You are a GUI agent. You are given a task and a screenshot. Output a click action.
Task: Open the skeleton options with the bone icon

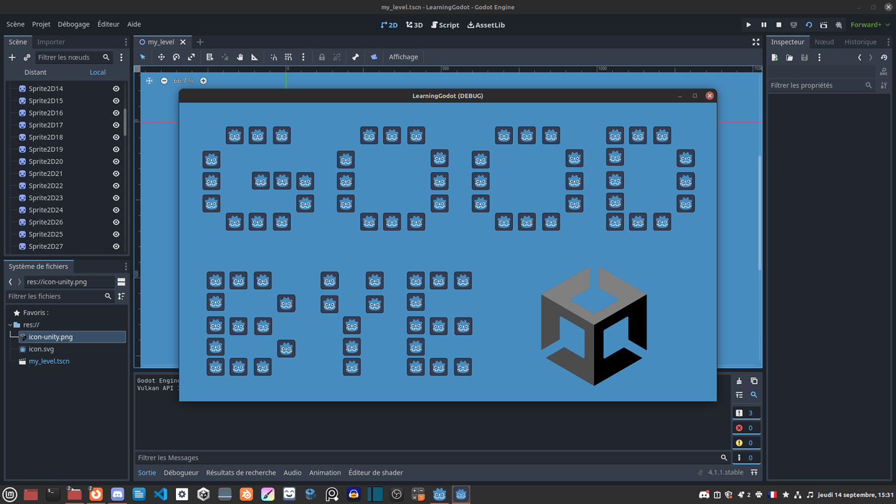click(356, 57)
